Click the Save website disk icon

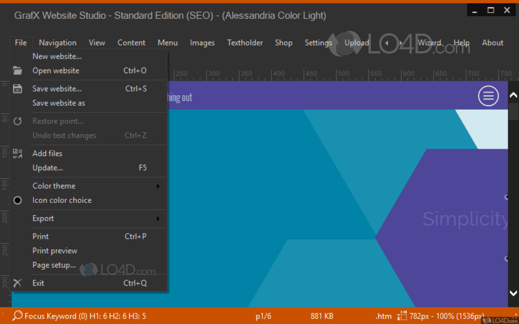17,89
